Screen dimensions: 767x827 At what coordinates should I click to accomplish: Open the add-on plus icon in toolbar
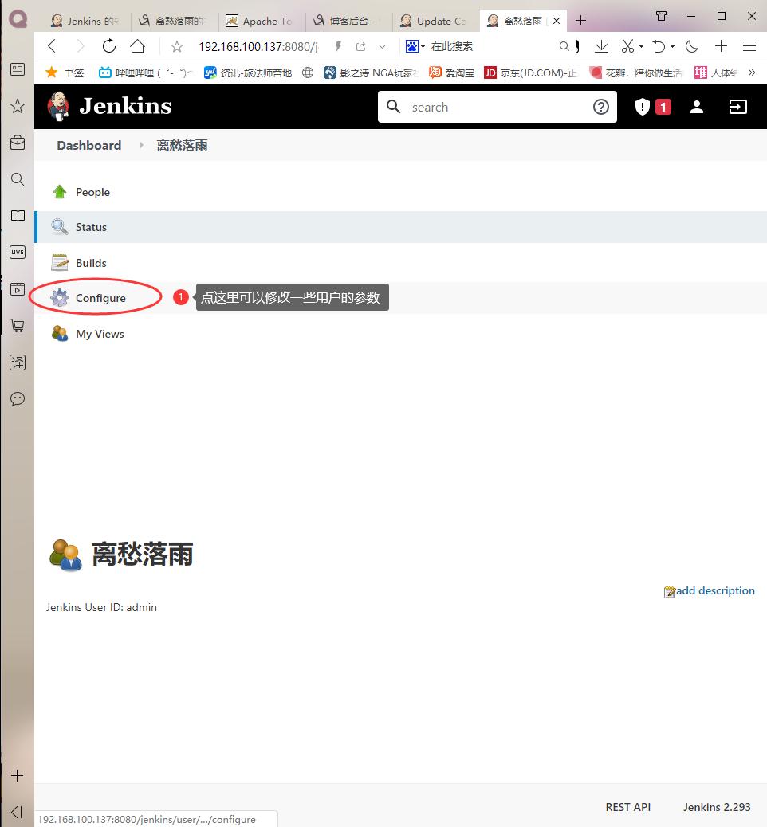pos(721,46)
